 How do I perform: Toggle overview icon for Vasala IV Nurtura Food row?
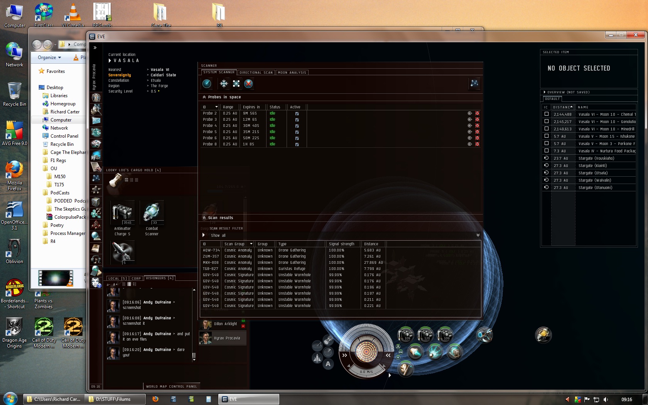[546, 151]
